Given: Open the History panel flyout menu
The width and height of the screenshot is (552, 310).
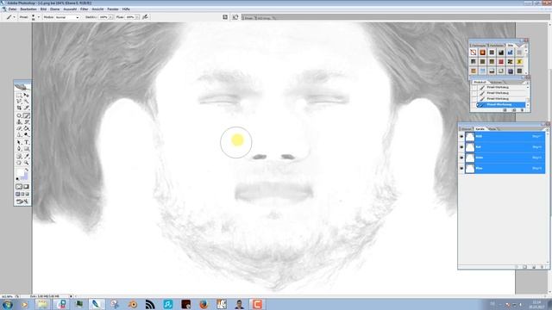Looking at the screenshot, I should point(527,83).
